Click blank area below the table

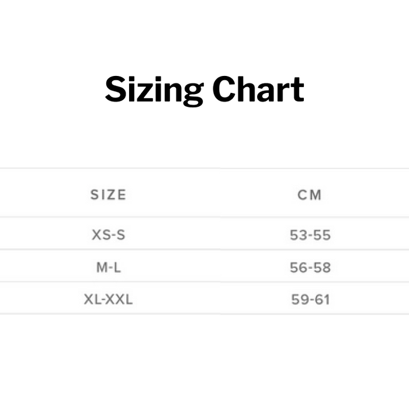[x=204, y=362]
